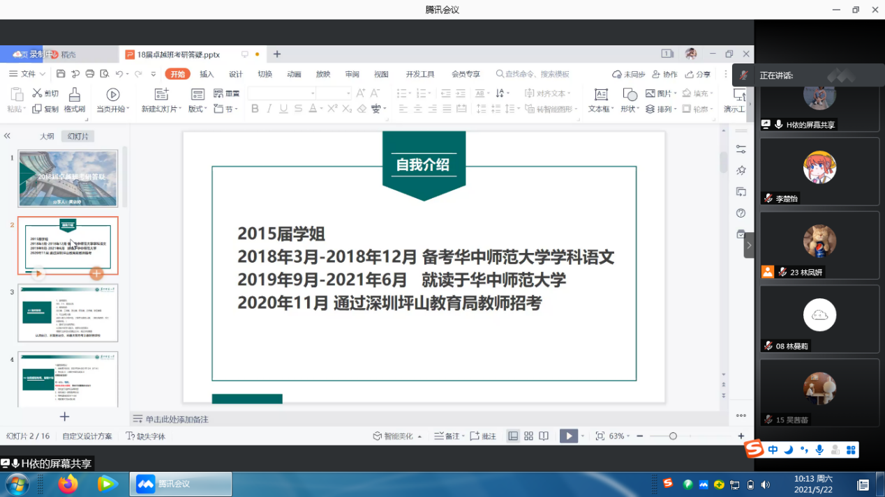885x497 pixels.
Task: Click 单击此处添加备注 notes area
Action: pyautogui.click(x=177, y=419)
